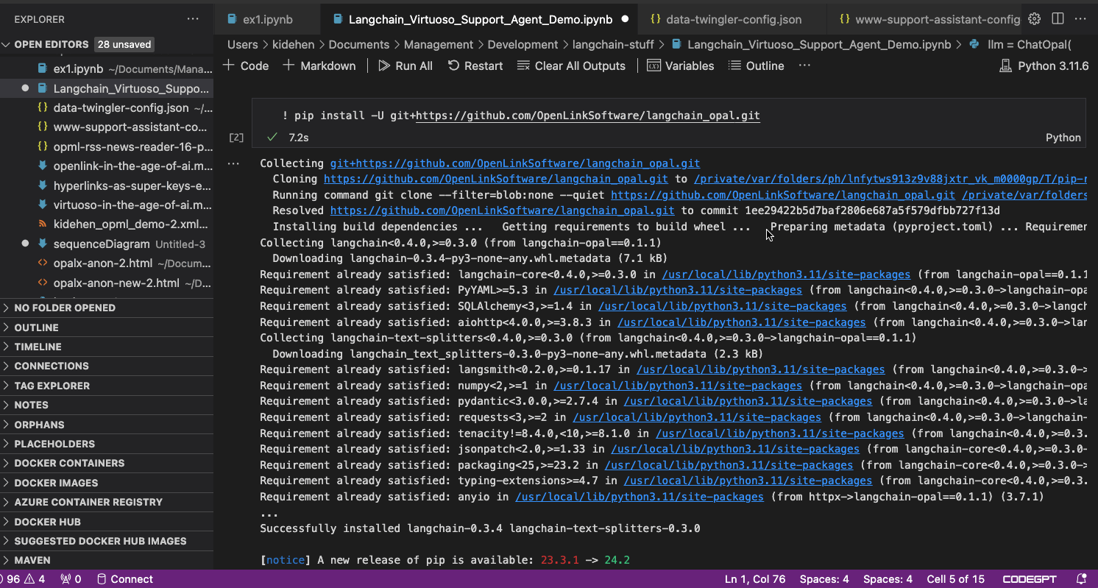Open langchain_opal.git link in pip command
Image resolution: width=1098 pixels, height=588 pixels.
[x=588, y=116]
